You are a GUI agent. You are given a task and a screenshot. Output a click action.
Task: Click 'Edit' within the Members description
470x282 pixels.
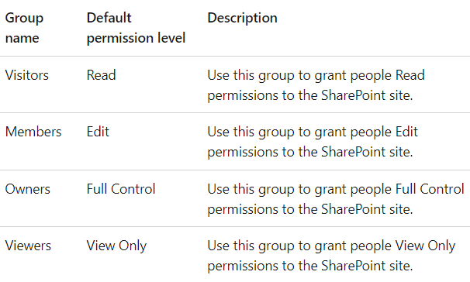406,132
